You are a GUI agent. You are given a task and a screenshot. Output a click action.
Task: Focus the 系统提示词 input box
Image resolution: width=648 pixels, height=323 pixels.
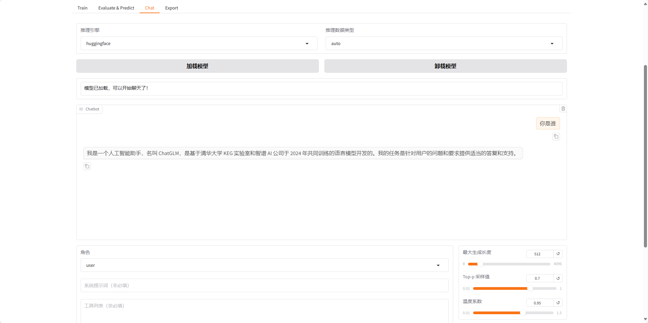[265, 285]
